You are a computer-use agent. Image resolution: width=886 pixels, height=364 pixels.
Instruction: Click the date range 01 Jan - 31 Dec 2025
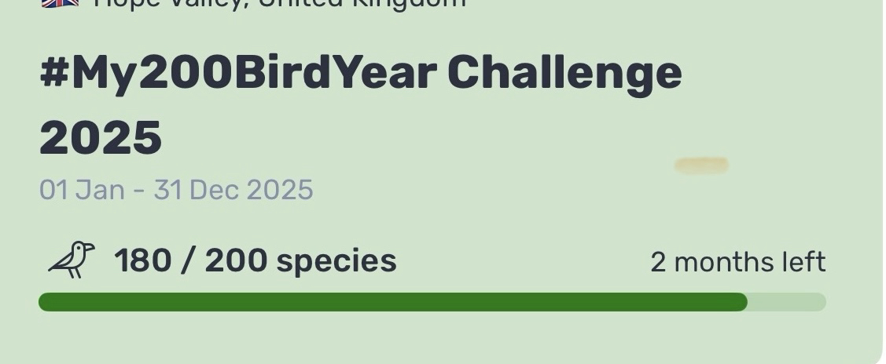(x=176, y=190)
